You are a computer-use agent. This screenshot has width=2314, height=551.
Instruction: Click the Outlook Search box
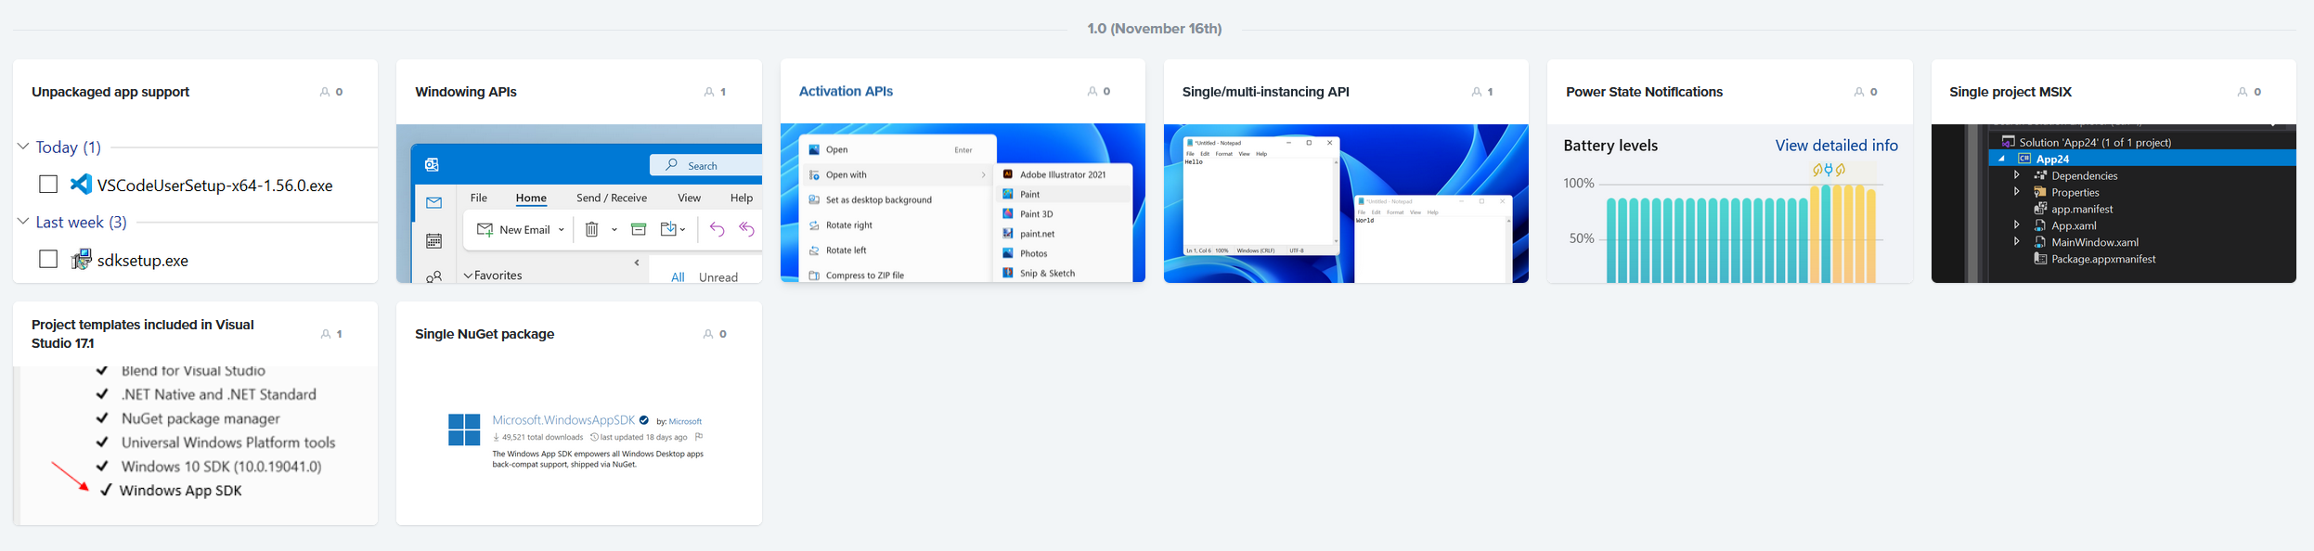[705, 165]
